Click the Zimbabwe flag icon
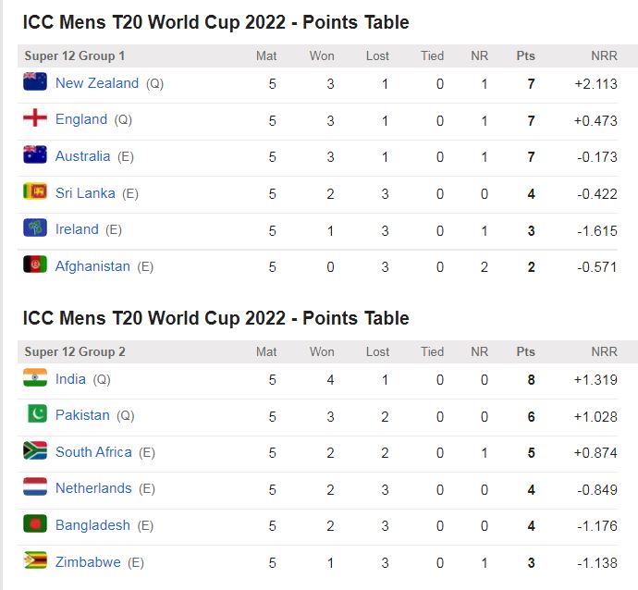Screen dimensions: 638x590 point(35,560)
